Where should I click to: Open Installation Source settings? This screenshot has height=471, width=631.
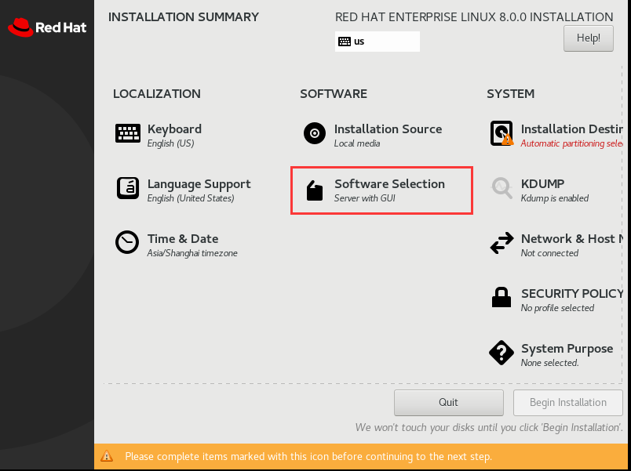(x=388, y=129)
